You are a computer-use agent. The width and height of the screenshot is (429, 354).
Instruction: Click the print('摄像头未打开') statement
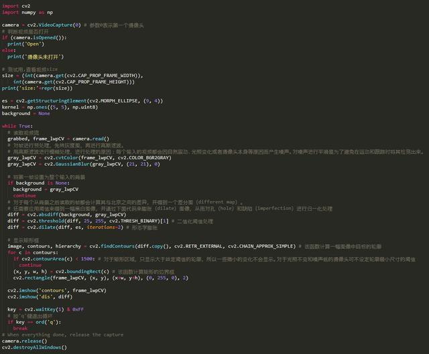(x=36, y=57)
